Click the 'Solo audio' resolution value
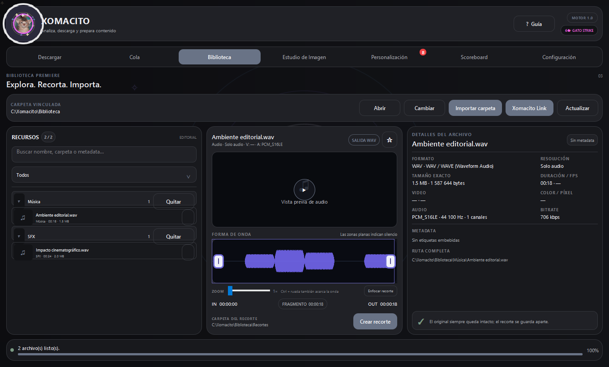 point(552,166)
